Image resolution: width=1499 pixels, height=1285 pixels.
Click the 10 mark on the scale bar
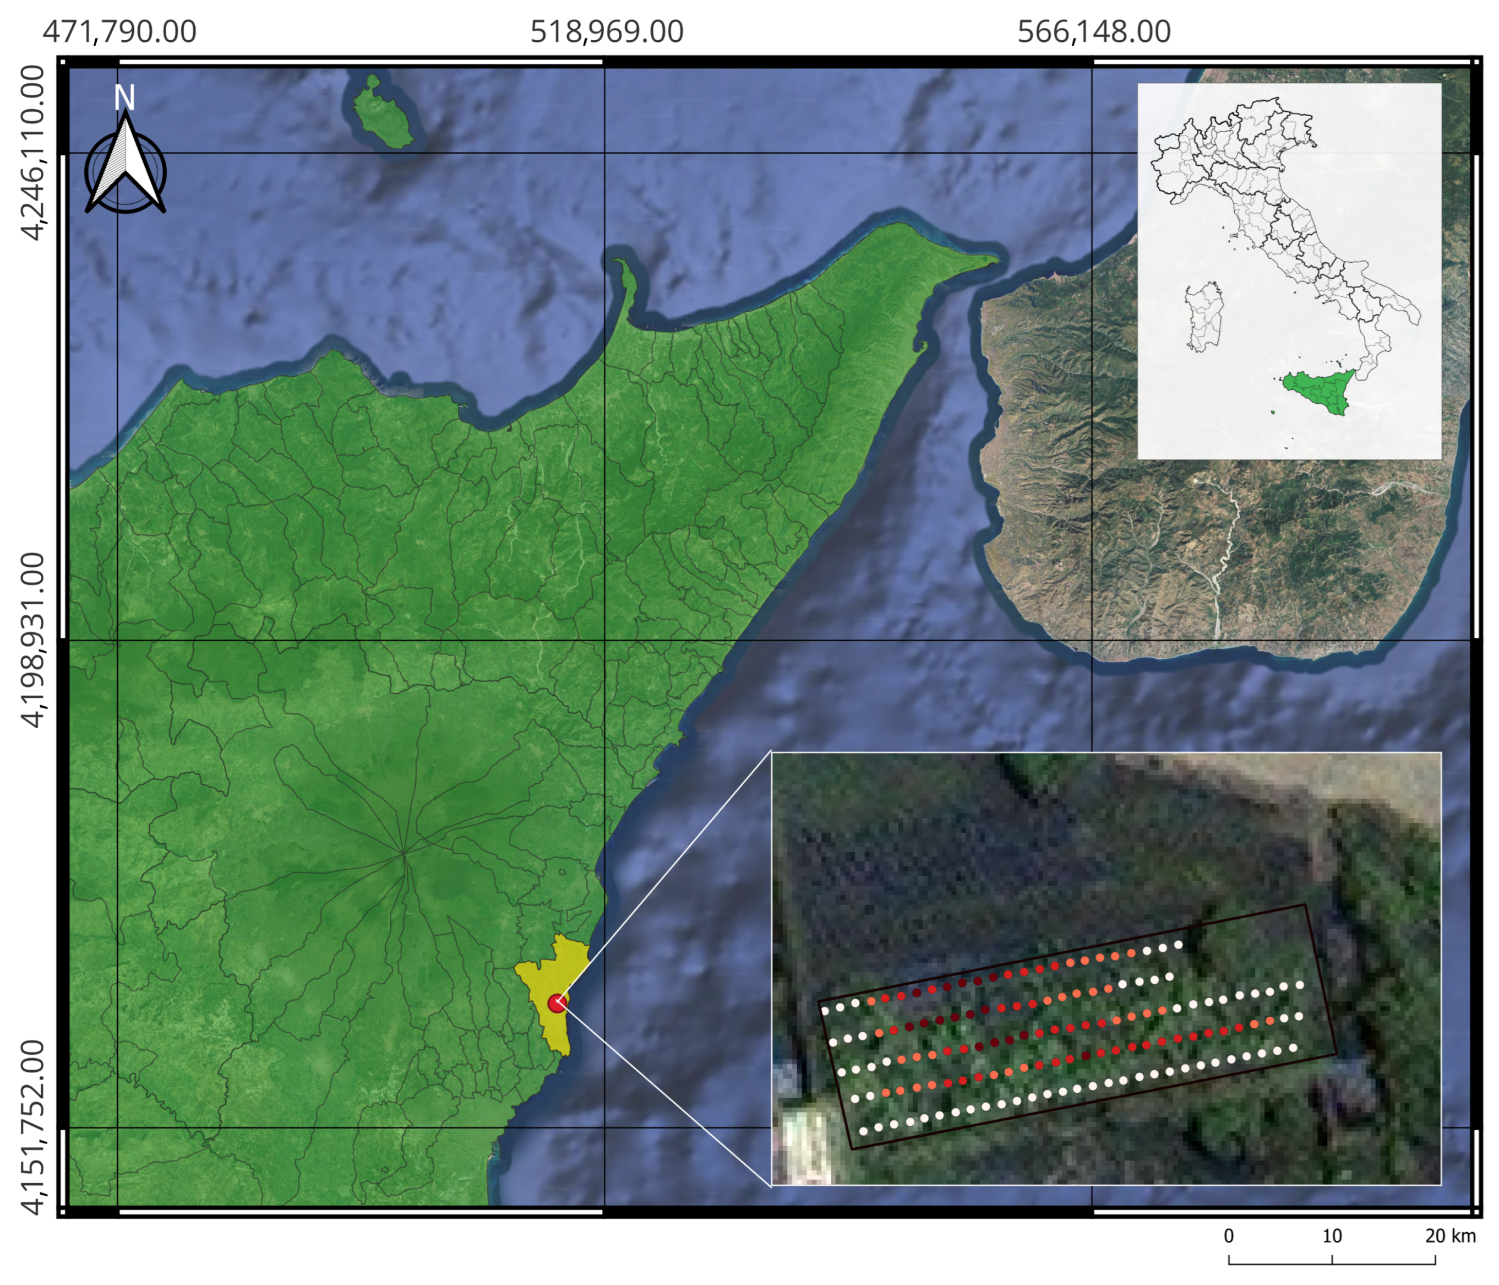1332,1236
